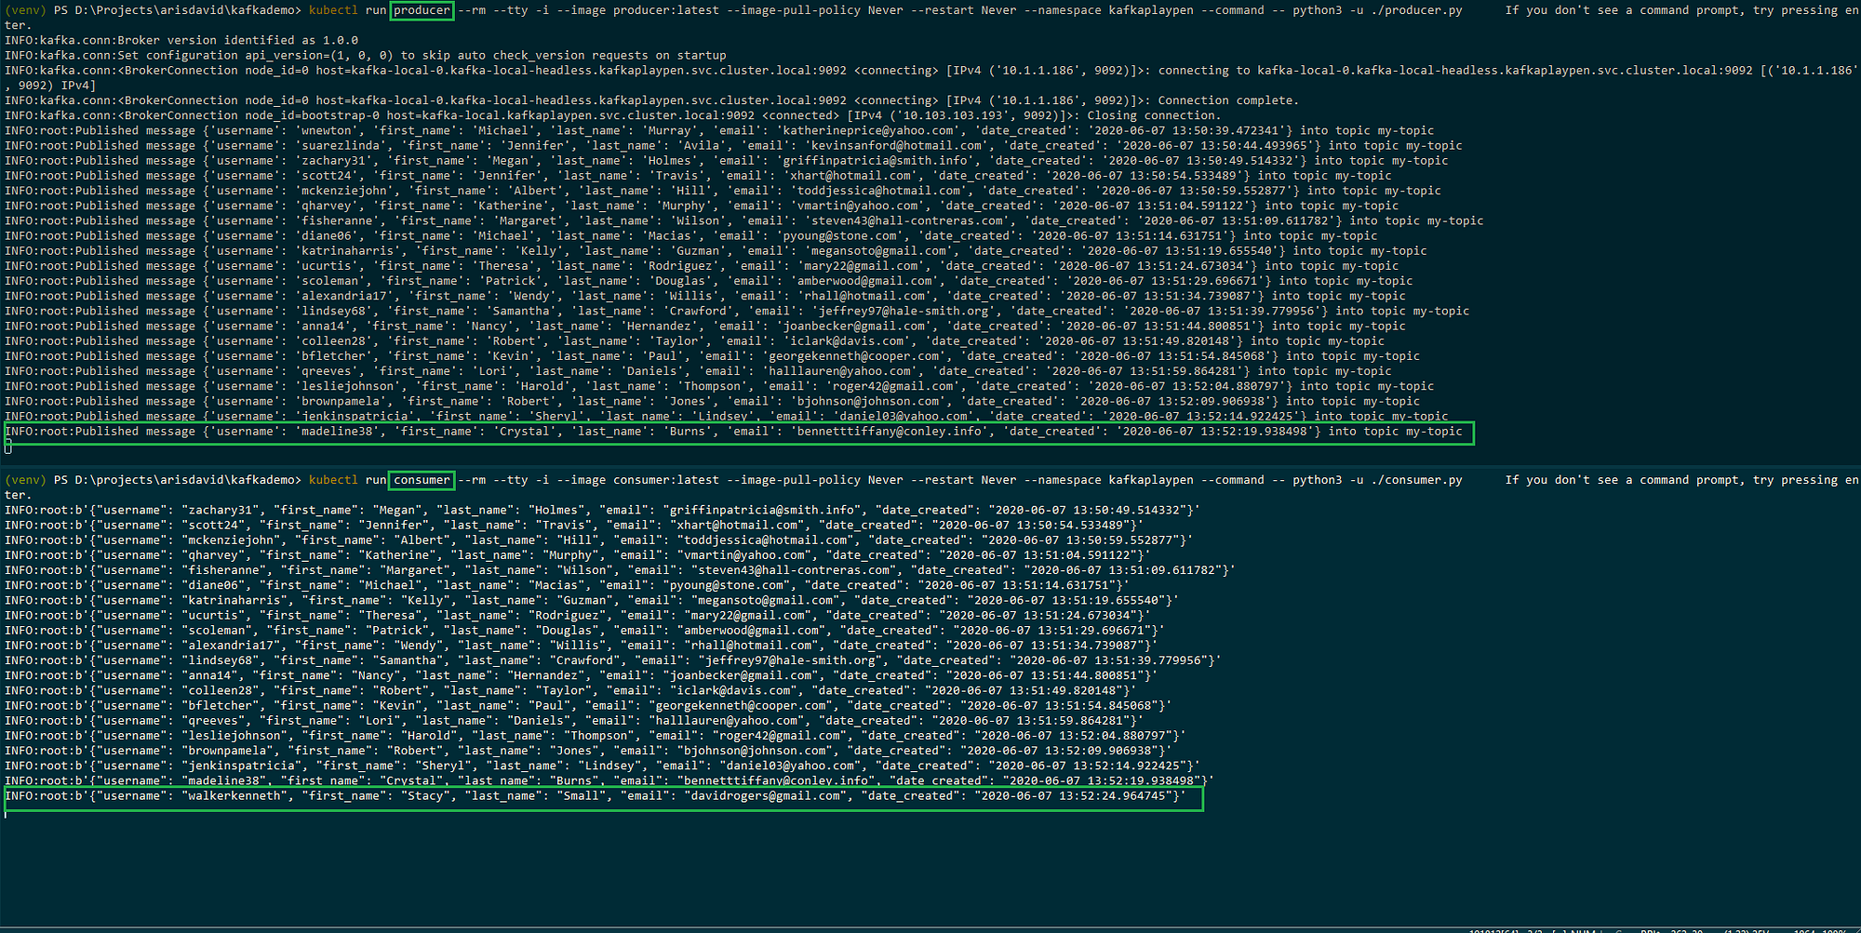Select the highlighted producer pod name
The image size is (1861, 933).
(422, 10)
